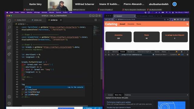Open the DevTools Elements tab

[115, 52]
